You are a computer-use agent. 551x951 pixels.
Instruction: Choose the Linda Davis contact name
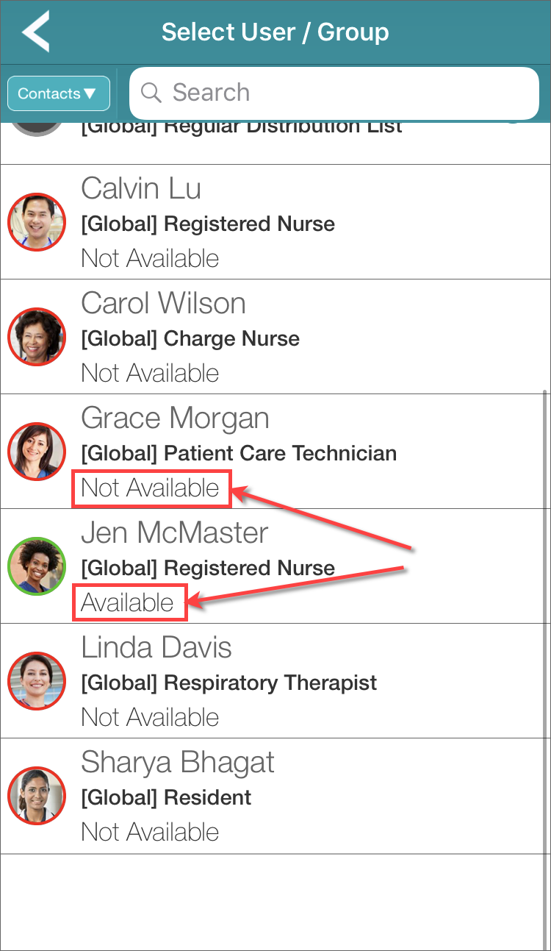(156, 648)
